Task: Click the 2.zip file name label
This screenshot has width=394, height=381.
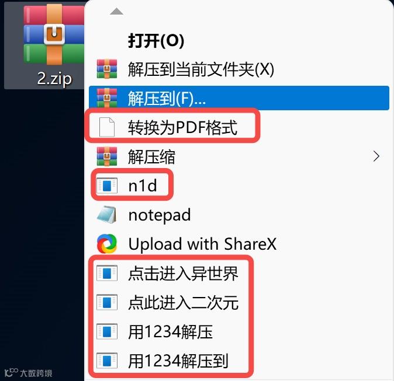Action: (54, 79)
